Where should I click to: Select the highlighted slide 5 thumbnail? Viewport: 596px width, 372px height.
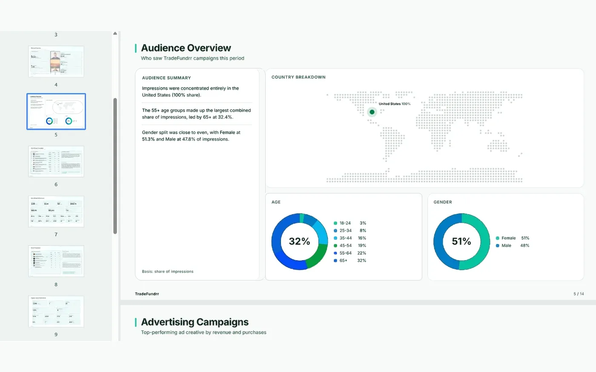[x=56, y=111]
